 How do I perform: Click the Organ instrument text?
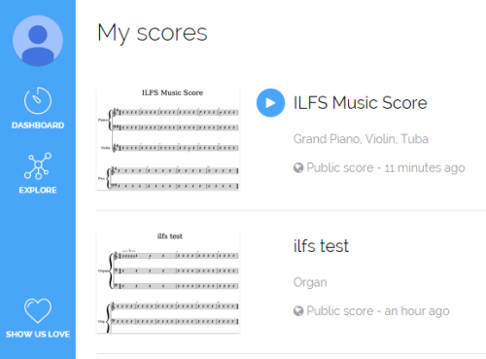tap(310, 282)
